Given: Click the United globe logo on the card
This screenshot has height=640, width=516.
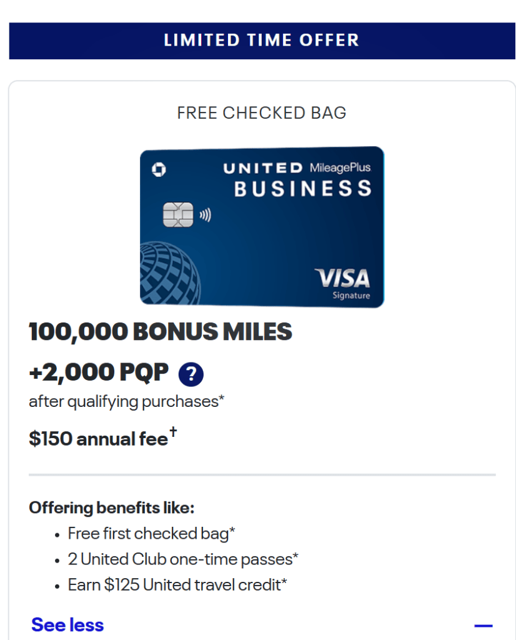Looking at the screenshot, I should pos(170,272).
